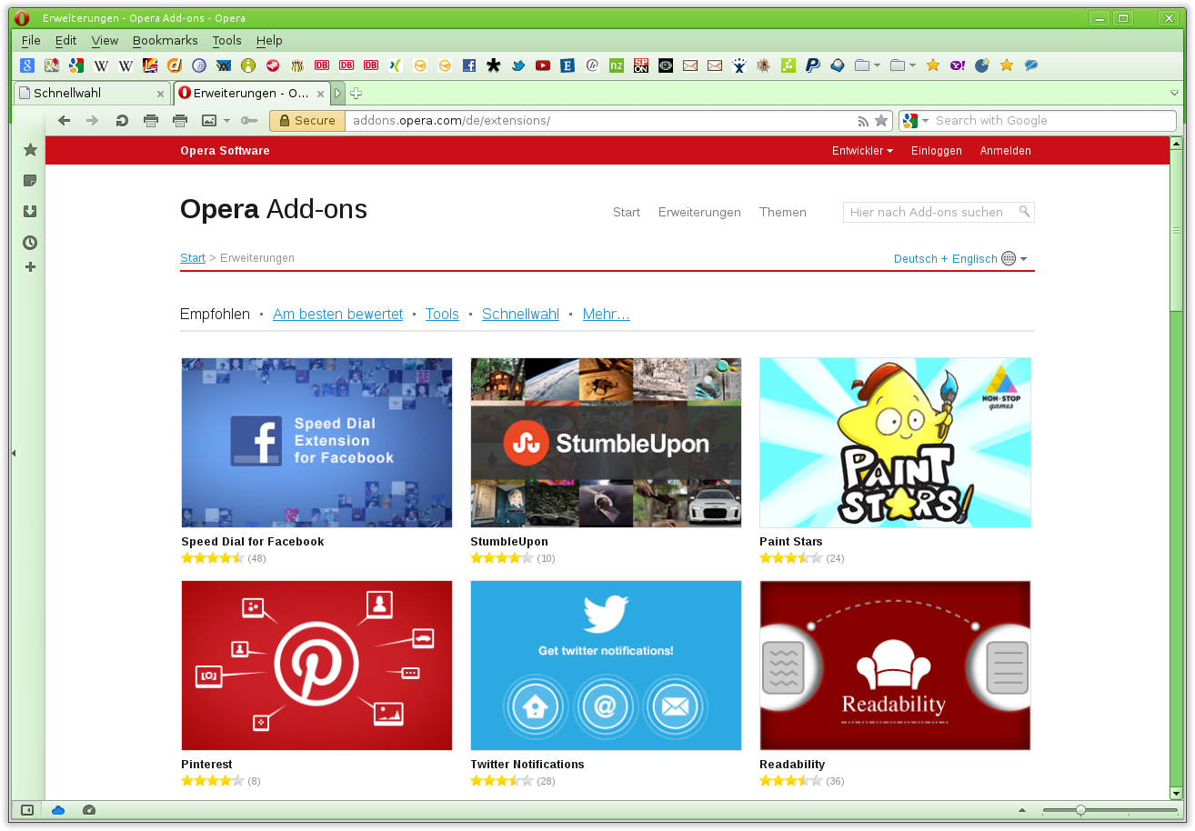
Task: Open the StumbleUpon extension thumbnail
Action: tap(606, 443)
